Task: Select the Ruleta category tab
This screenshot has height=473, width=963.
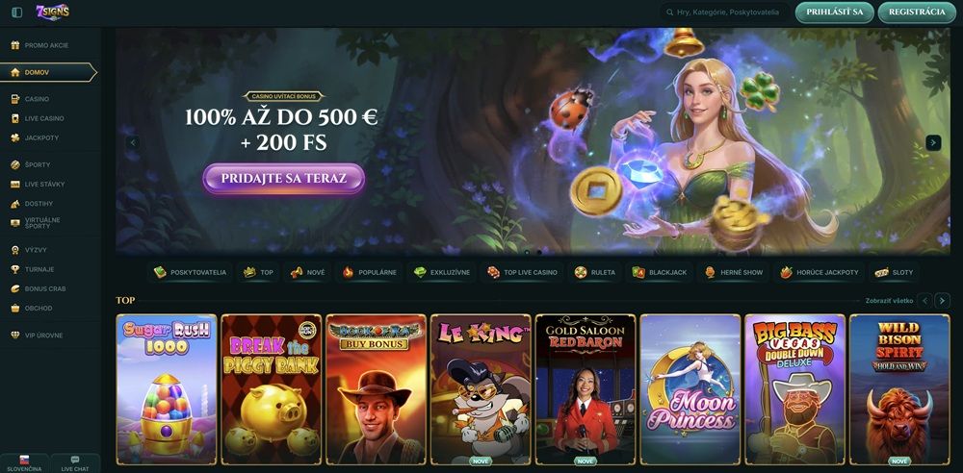Action: tap(594, 272)
